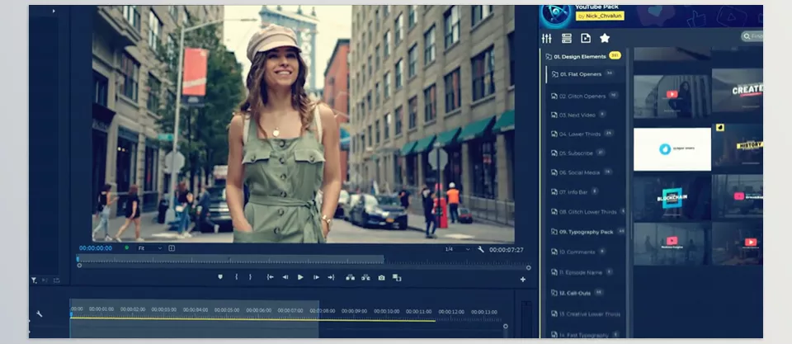
Task: Show favorites via the star icon
Action: (x=605, y=38)
